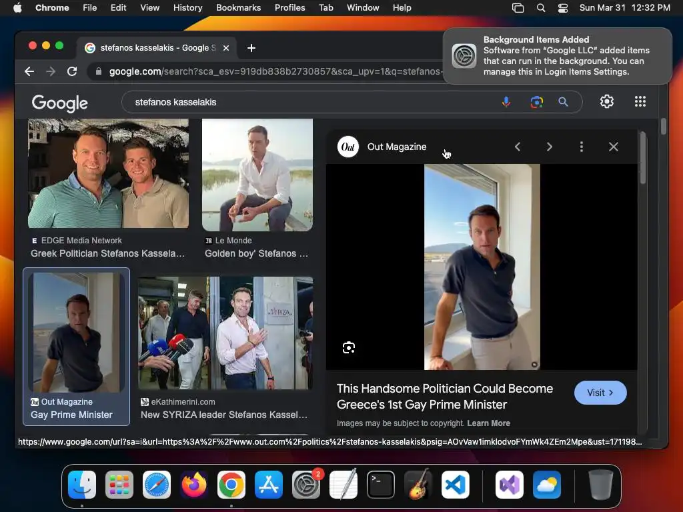
Task: Open the Edit menu
Action: tap(118, 7)
